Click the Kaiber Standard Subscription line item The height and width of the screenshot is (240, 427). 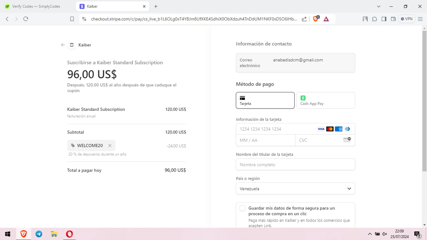[126, 112]
